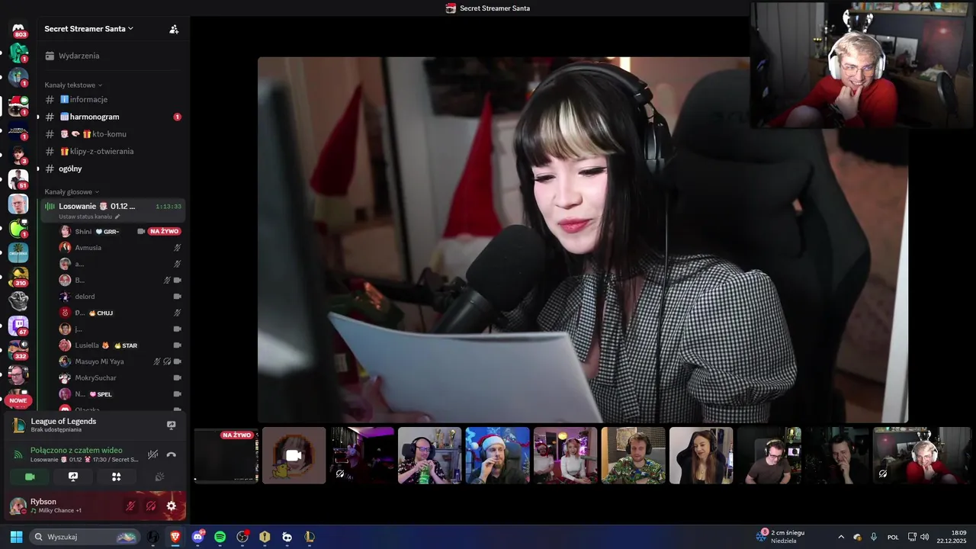Select the NA ŻYWO stream thumbnail in strip
The image size is (976, 549).
tap(226, 455)
